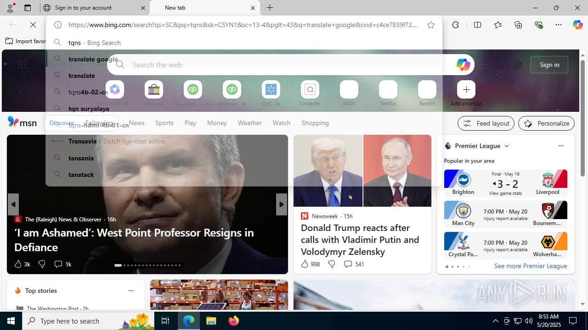Like the West Point Professor story

point(22,264)
